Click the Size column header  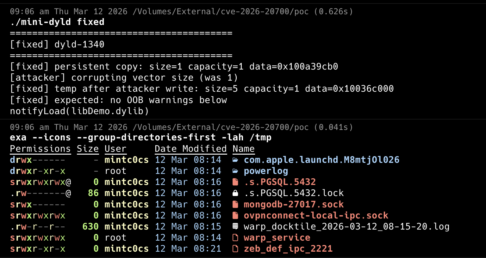tap(88, 149)
